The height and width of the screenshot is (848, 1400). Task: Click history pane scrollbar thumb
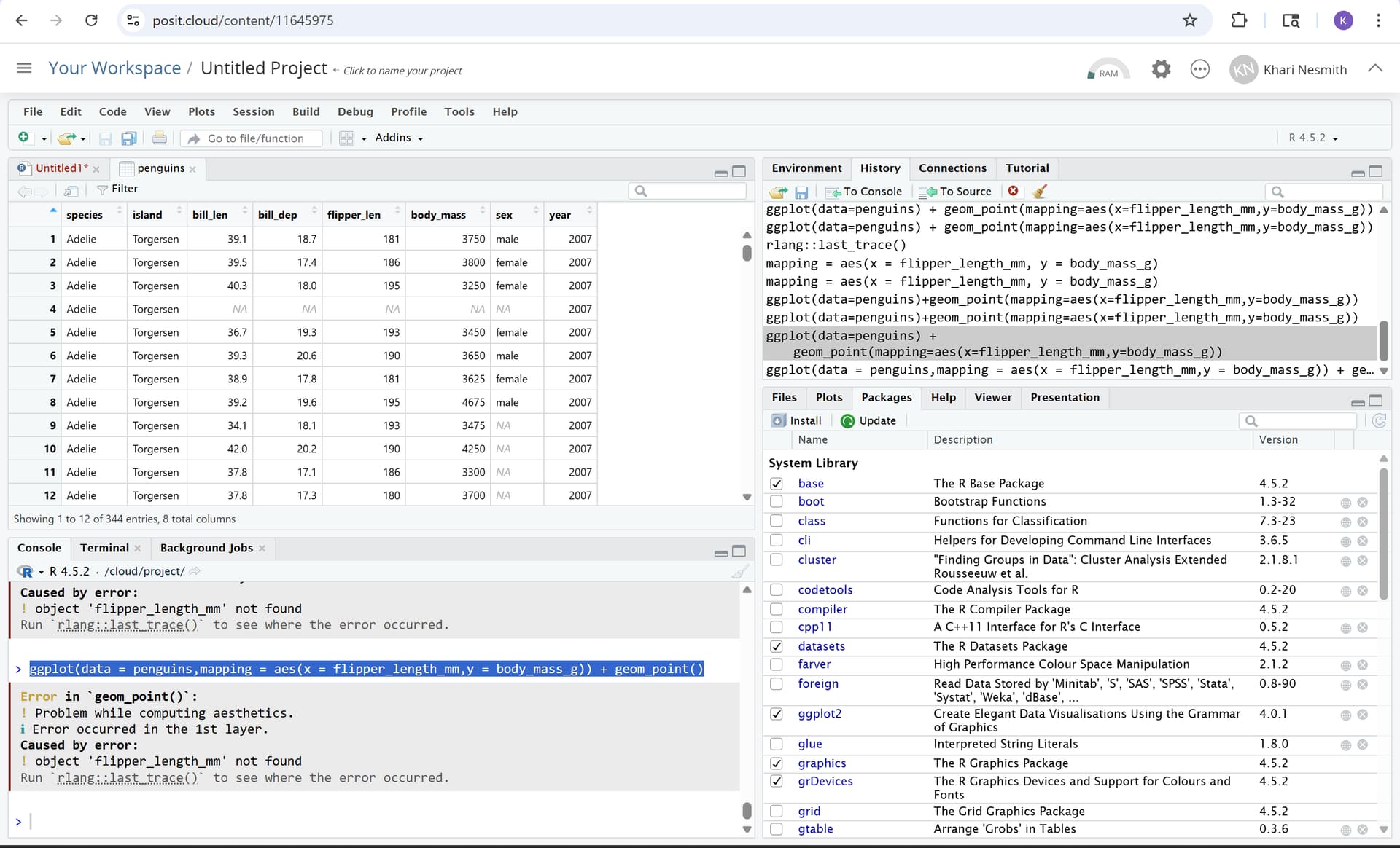(1383, 340)
